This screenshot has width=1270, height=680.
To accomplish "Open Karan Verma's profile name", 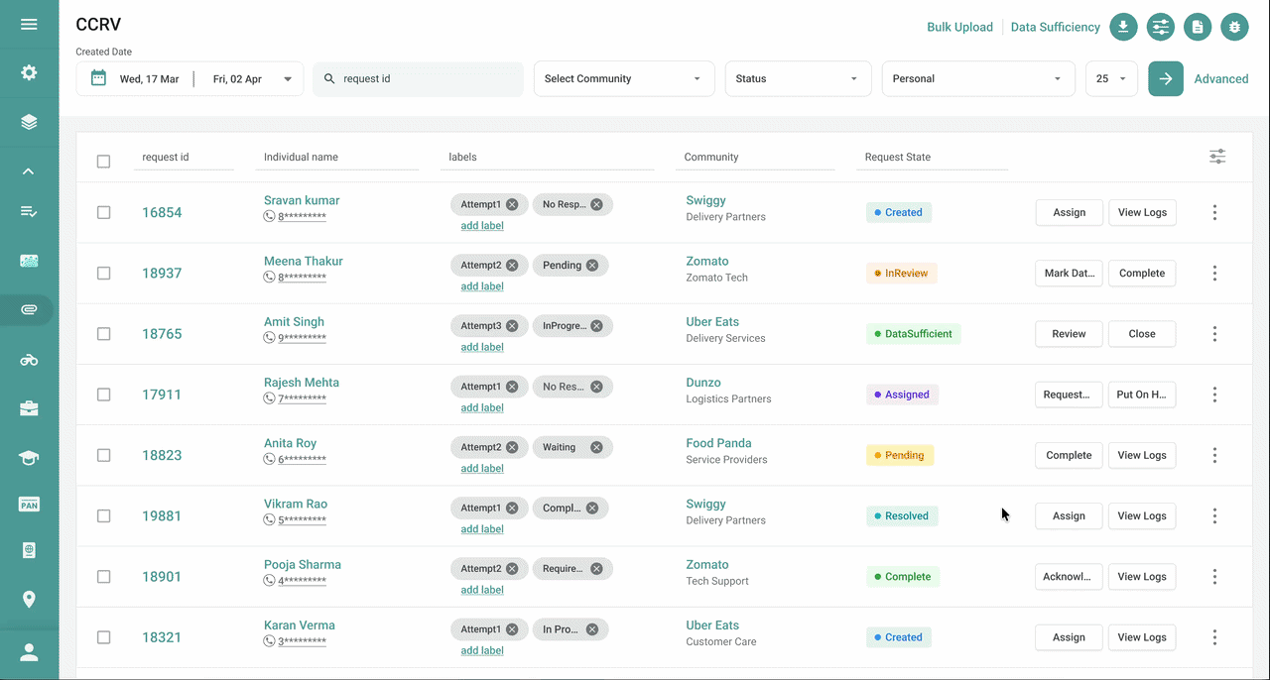I will [300, 625].
